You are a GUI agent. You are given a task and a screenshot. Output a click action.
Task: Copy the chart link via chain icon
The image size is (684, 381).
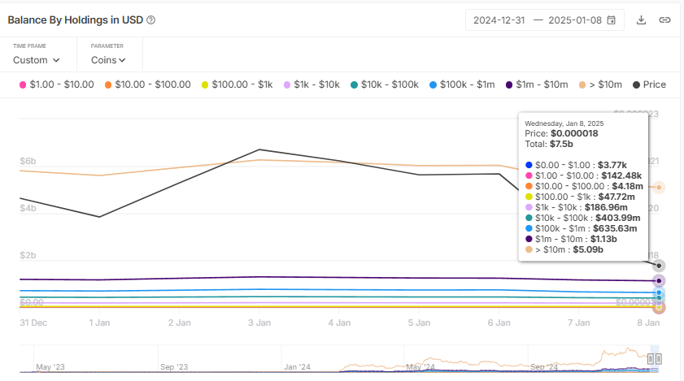(x=664, y=19)
